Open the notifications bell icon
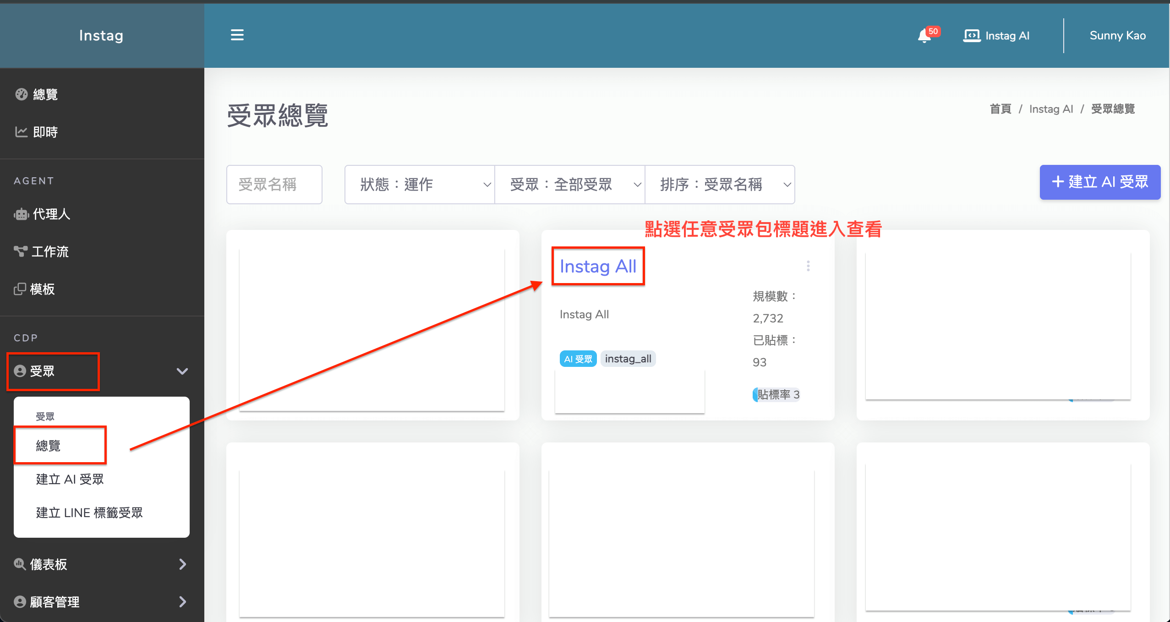This screenshot has width=1170, height=622. [x=924, y=36]
